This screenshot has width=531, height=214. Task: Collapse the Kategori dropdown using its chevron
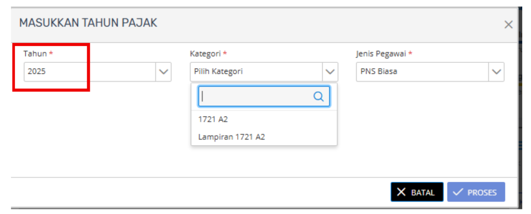click(330, 72)
